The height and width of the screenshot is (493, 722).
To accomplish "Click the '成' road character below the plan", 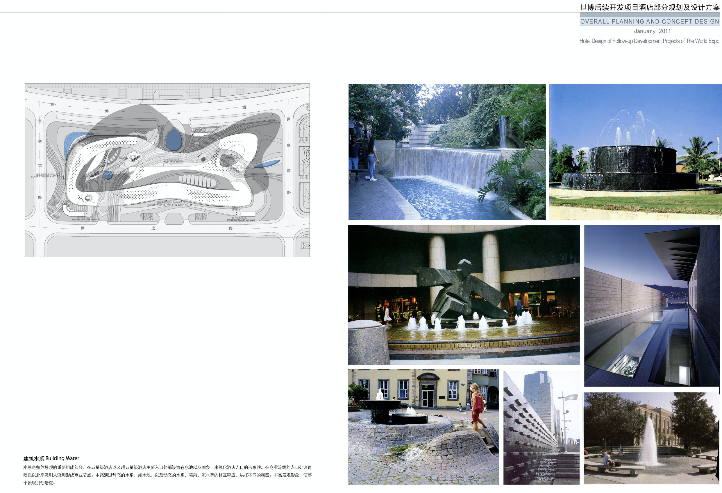I will point(153,228).
